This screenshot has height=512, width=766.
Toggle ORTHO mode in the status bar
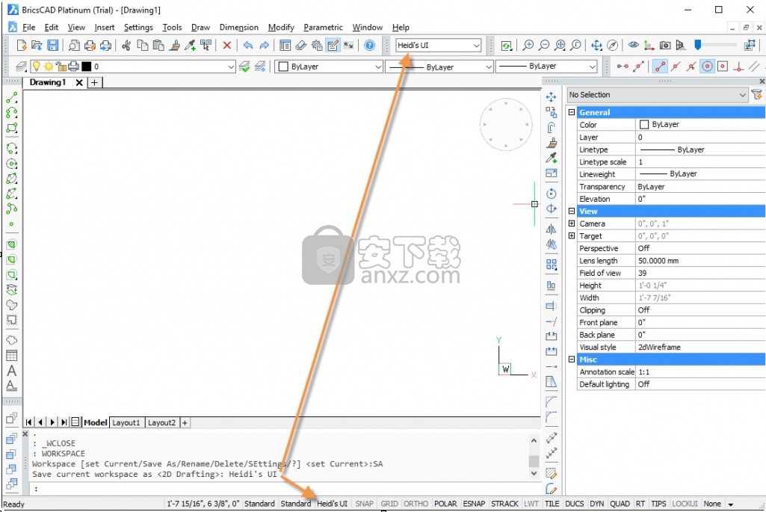pos(416,504)
